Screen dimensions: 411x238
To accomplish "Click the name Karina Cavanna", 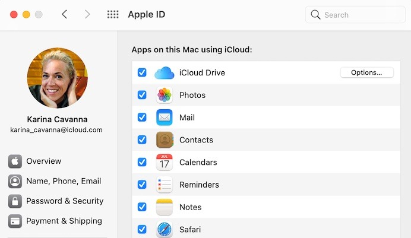I will click(57, 119).
